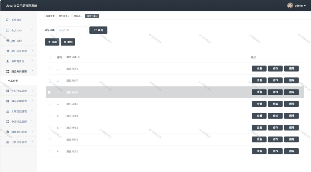Sort by 用品分类 column sort arrows
Viewport: 311px width, 172px height.
pyautogui.click(x=79, y=57)
